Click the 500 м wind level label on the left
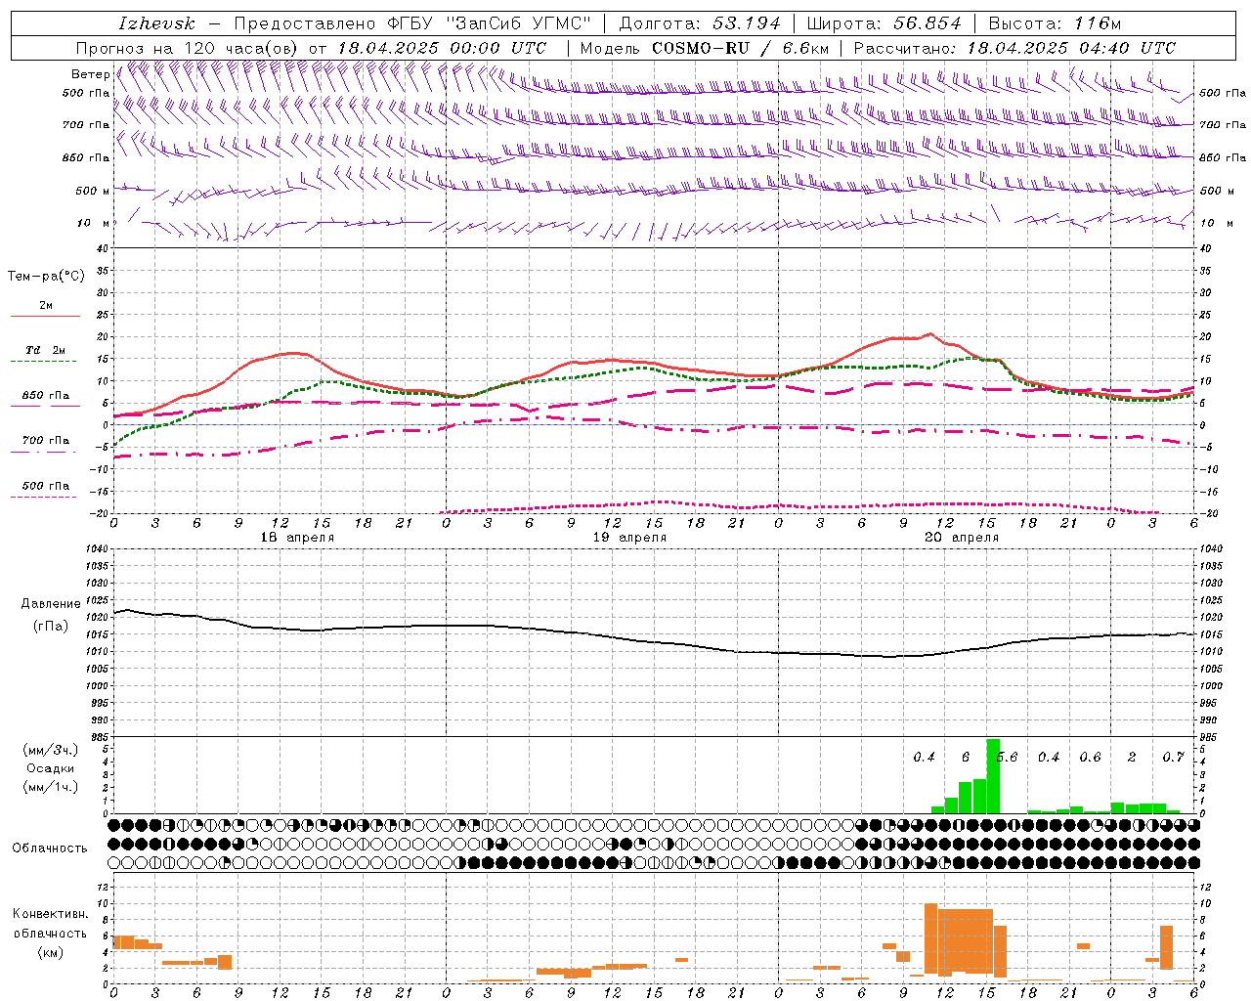 [x=93, y=191]
